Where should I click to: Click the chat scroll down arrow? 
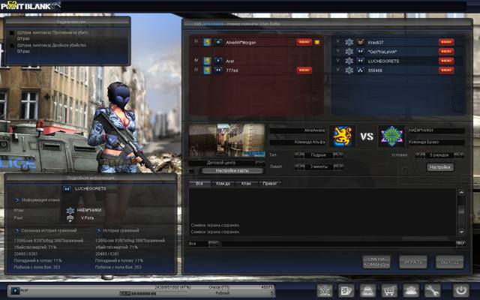coord(461,232)
